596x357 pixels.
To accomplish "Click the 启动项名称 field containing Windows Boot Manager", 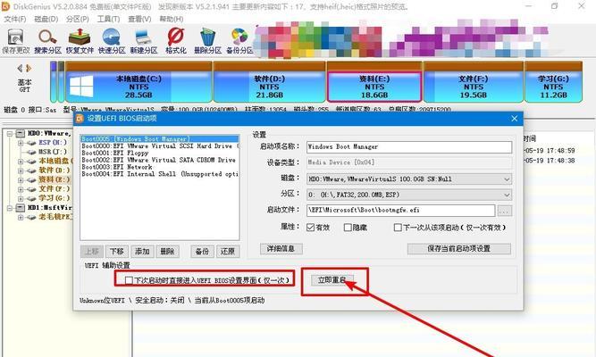I will 409,147.
